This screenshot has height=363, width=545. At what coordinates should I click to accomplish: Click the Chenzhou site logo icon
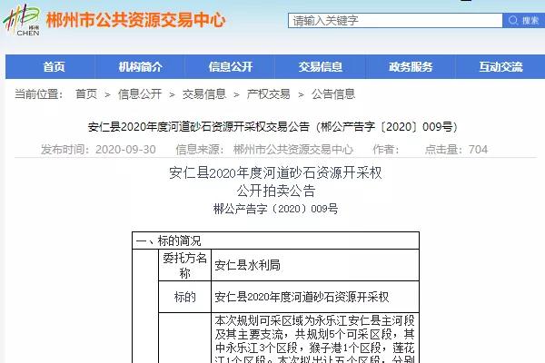click(22, 20)
